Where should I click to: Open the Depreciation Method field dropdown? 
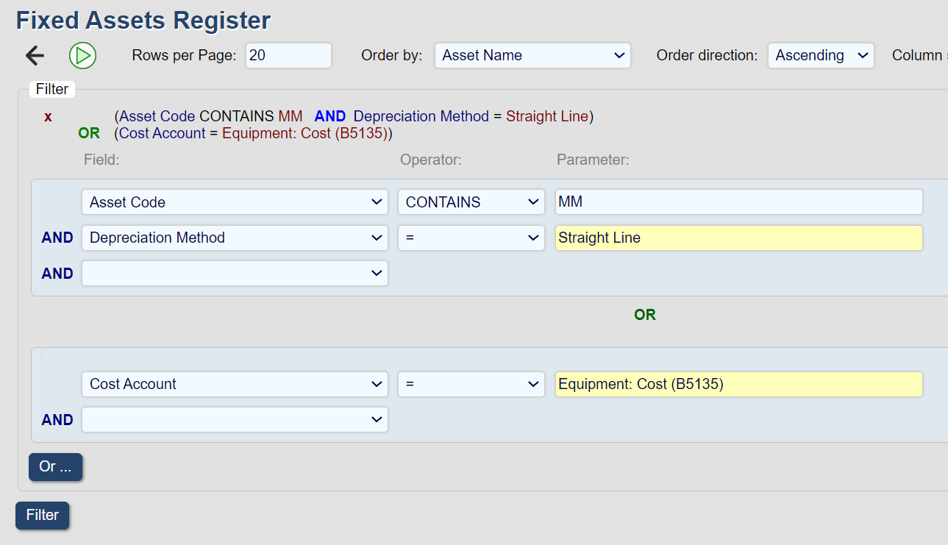234,238
